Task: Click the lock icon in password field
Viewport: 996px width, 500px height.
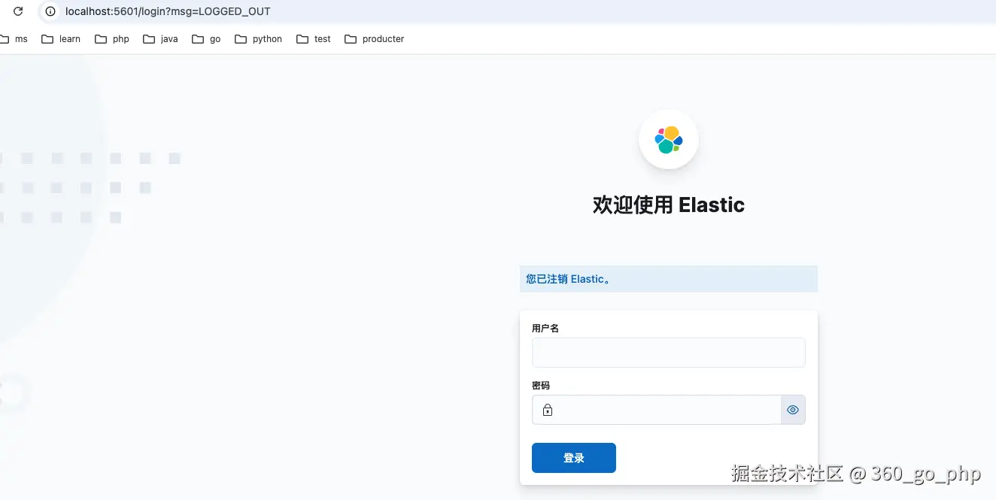Action: (x=548, y=410)
